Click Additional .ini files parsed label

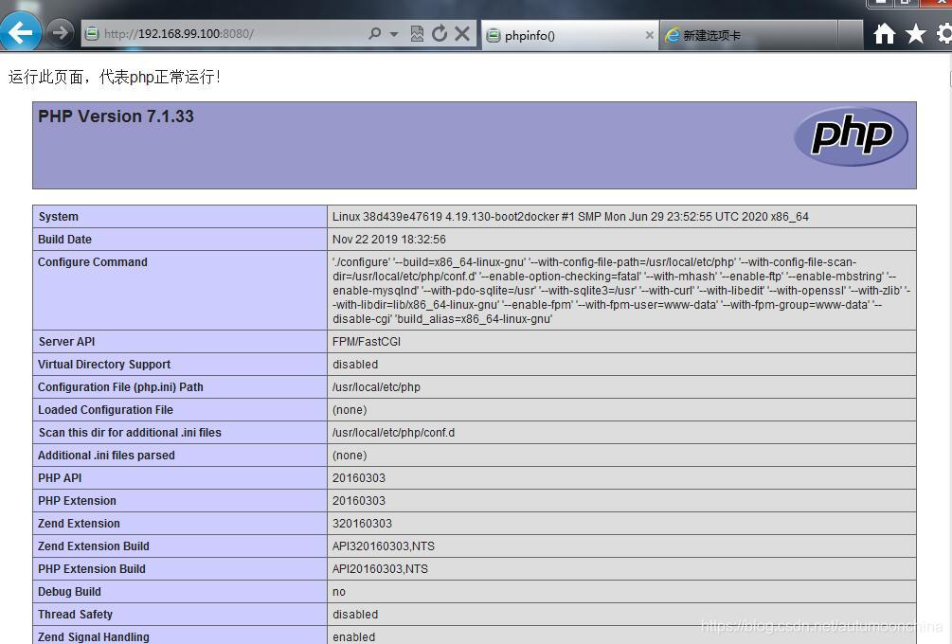(106, 456)
